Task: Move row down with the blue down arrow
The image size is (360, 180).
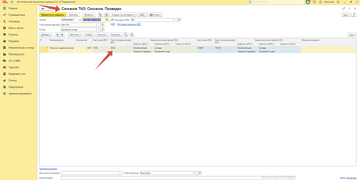Action: coord(62,34)
